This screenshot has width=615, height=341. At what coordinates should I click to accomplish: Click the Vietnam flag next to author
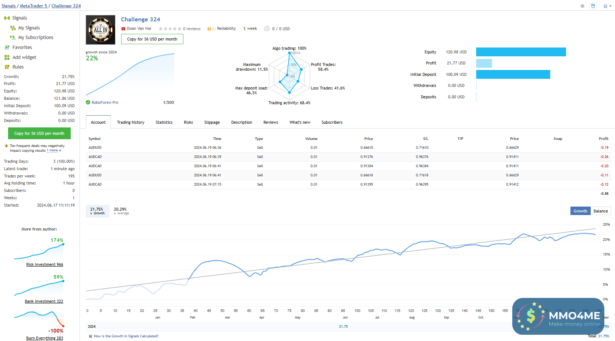point(123,29)
